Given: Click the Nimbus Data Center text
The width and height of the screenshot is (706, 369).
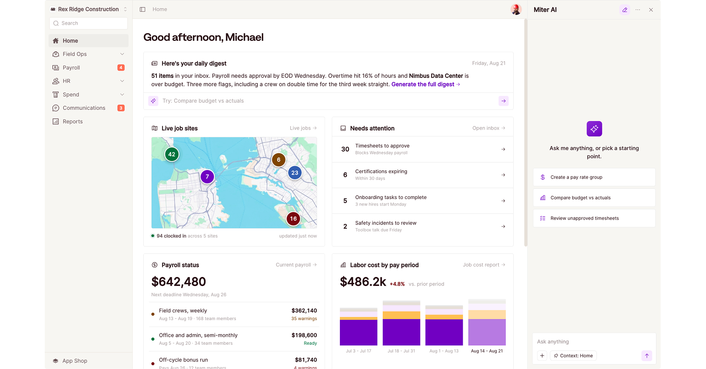Looking at the screenshot, I should 436,76.
